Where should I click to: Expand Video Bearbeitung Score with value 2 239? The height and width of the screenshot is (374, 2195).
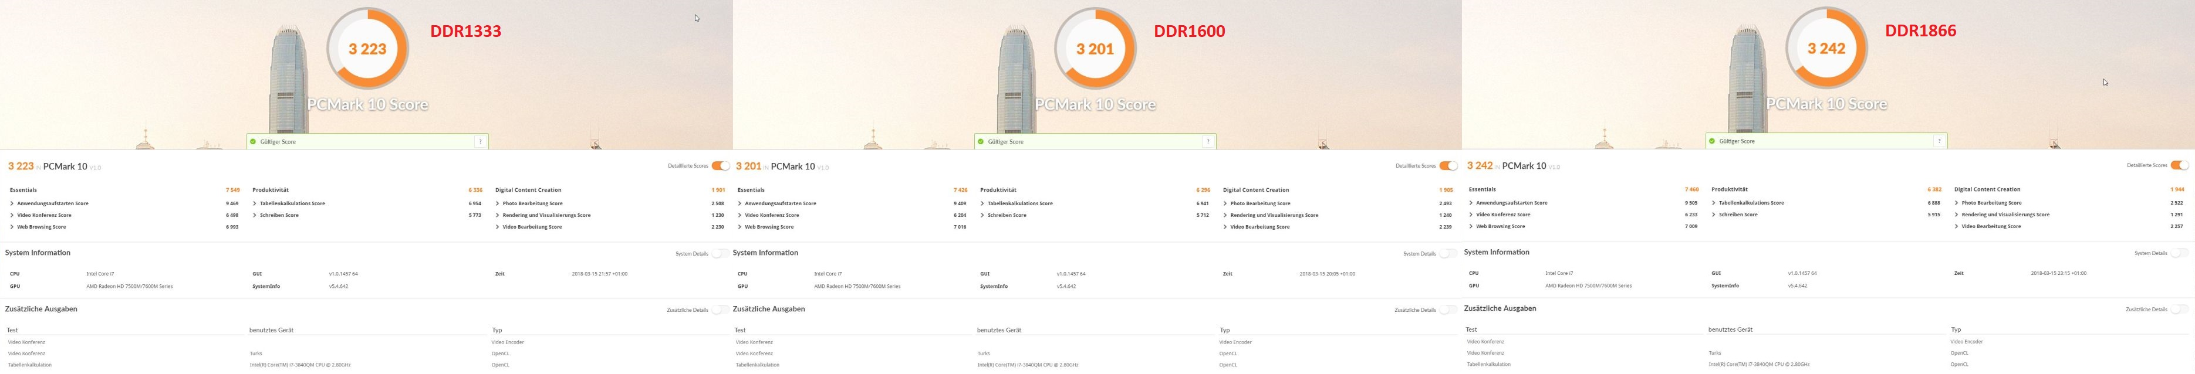1225,227
